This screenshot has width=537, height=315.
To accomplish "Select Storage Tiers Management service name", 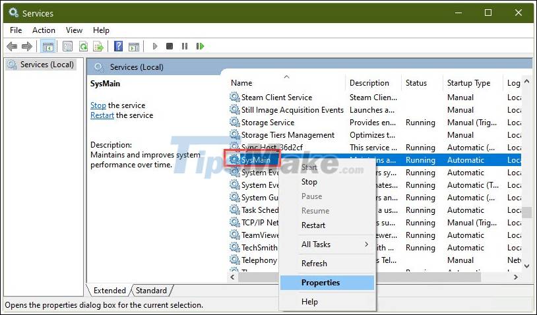I will (288, 134).
